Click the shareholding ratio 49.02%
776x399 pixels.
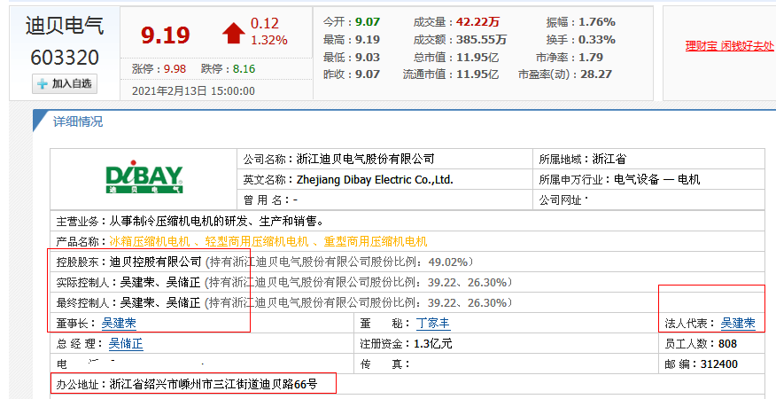pos(448,262)
